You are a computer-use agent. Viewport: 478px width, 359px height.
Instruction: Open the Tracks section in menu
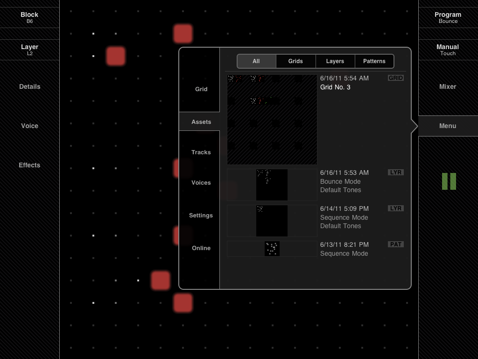click(201, 152)
